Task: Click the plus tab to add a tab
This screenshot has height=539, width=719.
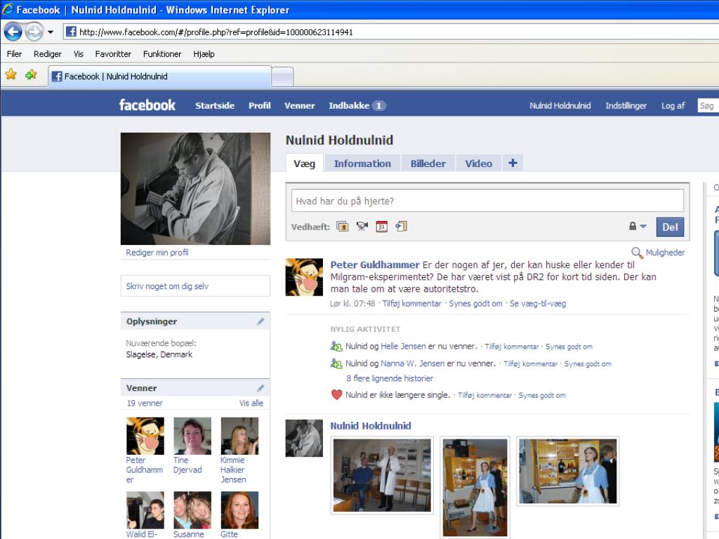Action: pyautogui.click(x=513, y=163)
